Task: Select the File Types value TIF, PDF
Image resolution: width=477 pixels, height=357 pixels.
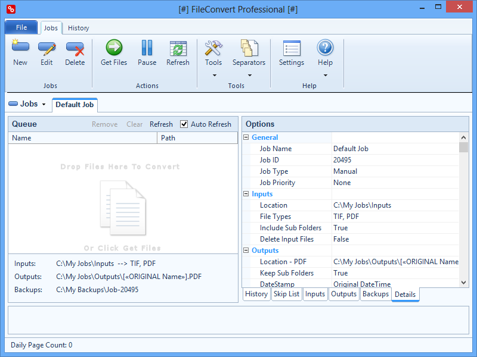Action: tap(346, 217)
